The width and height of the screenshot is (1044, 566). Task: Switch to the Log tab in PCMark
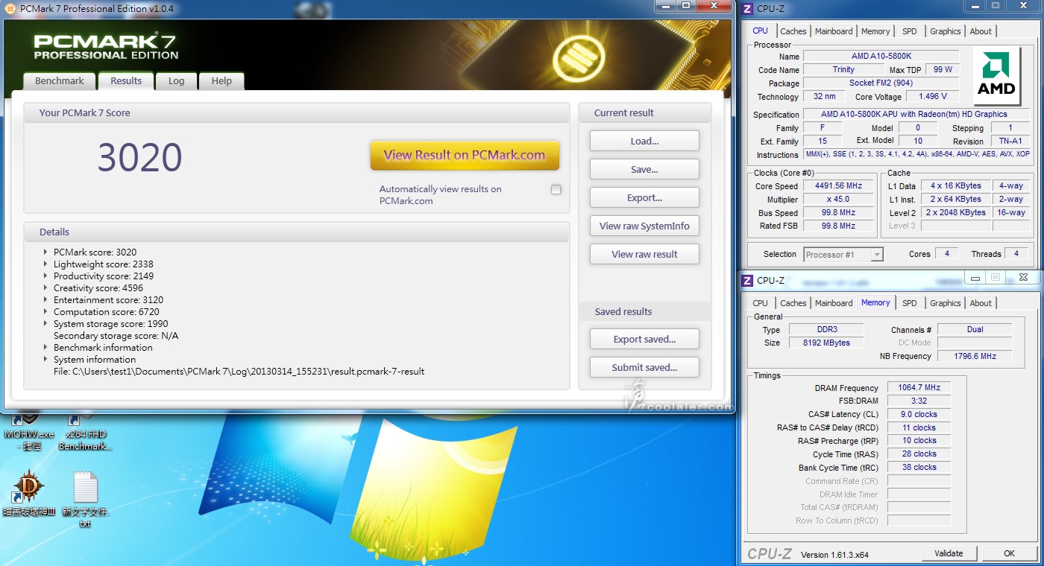coord(177,81)
